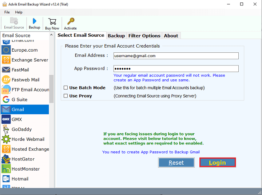Choose the HostGator alligator icon

click(x=6, y=159)
